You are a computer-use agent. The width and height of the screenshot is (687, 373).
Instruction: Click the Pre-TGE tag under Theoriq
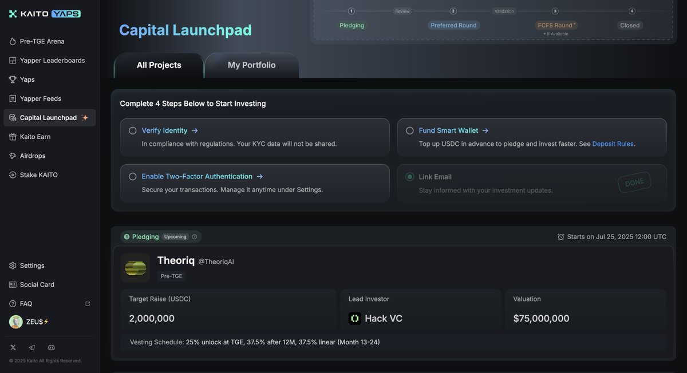[x=172, y=276]
